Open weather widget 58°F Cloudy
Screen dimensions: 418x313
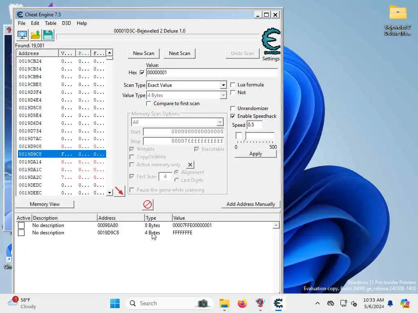(22, 303)
